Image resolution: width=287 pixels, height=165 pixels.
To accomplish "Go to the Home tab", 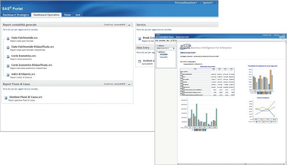I will pos(67,15).
